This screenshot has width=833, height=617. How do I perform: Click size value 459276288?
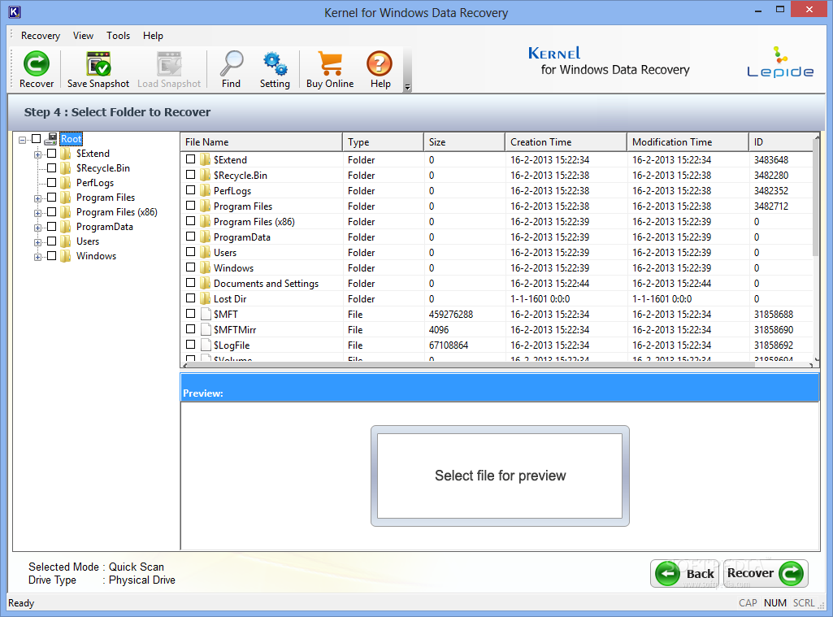(x=451, y=314)
